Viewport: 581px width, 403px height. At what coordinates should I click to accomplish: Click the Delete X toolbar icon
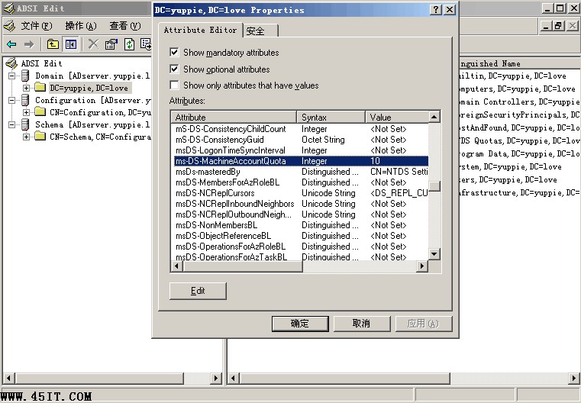pyautogui.click(x=93, y=44)
